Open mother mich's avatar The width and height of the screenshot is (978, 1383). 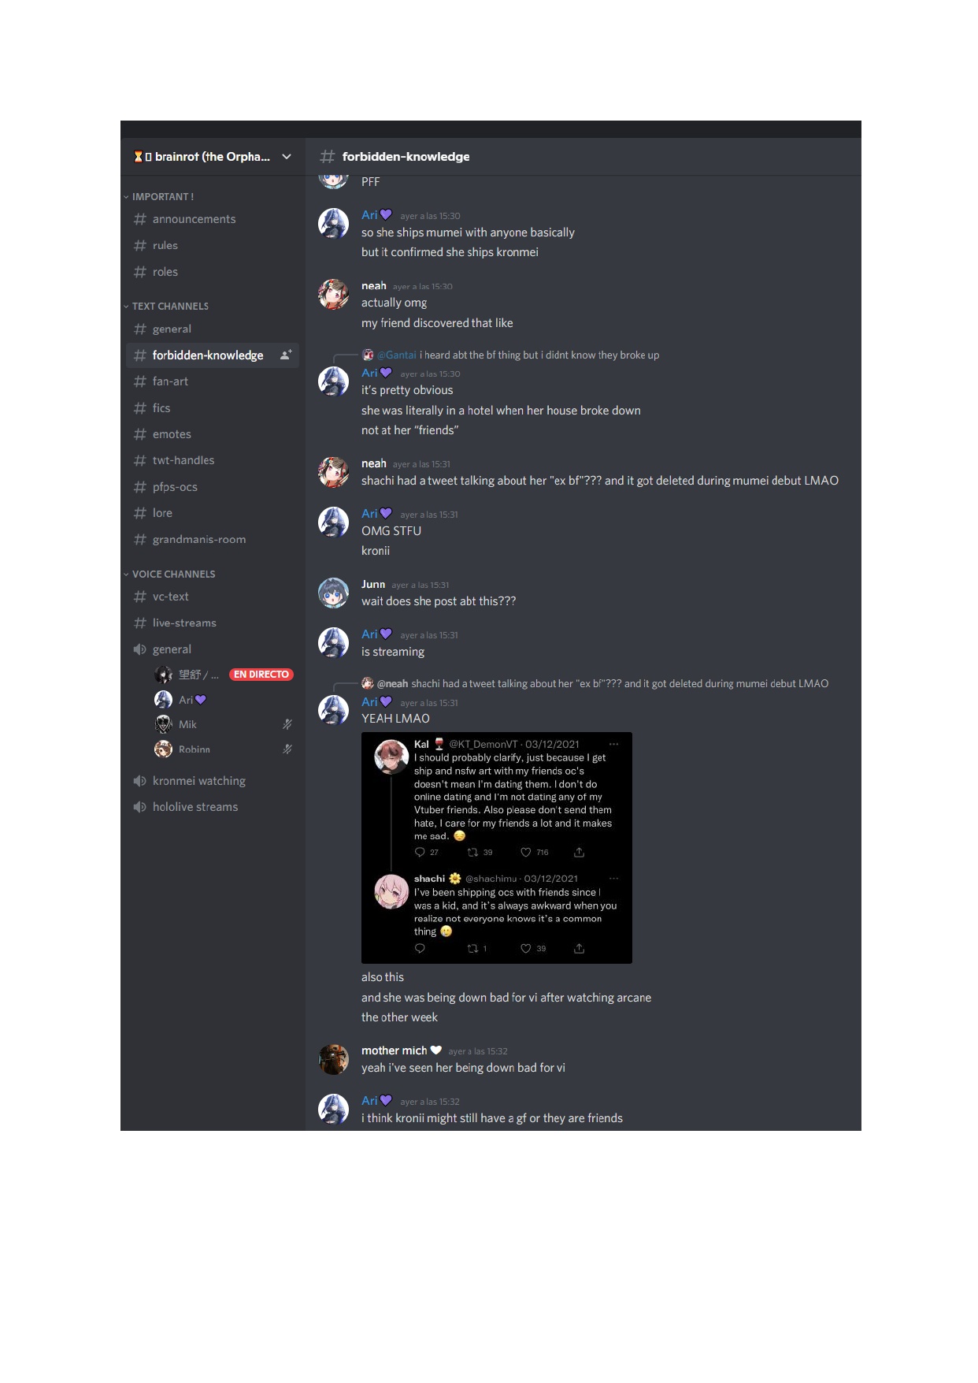tap(333, 1060)
